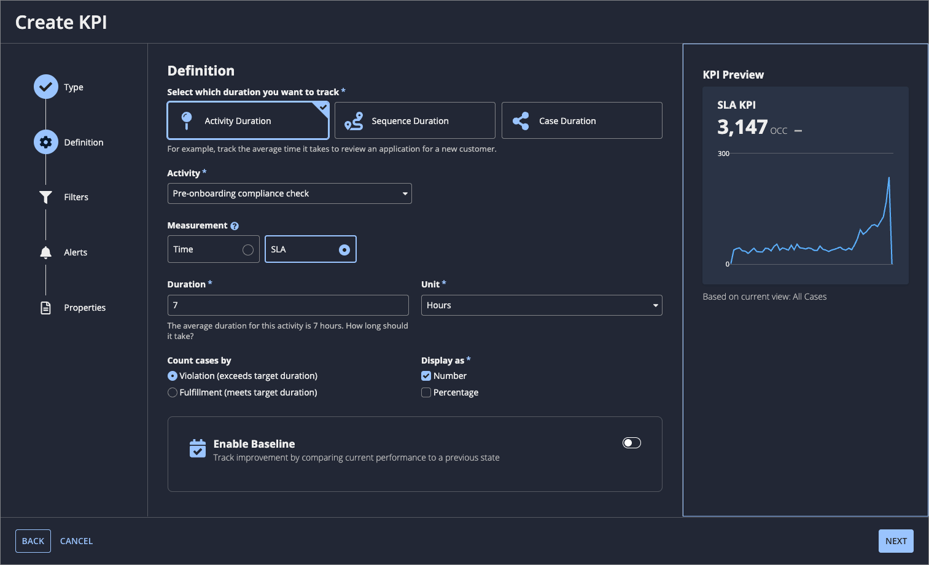Go to the Definition step
This screenshot has height=565, width=929.
tap(84, 142)
